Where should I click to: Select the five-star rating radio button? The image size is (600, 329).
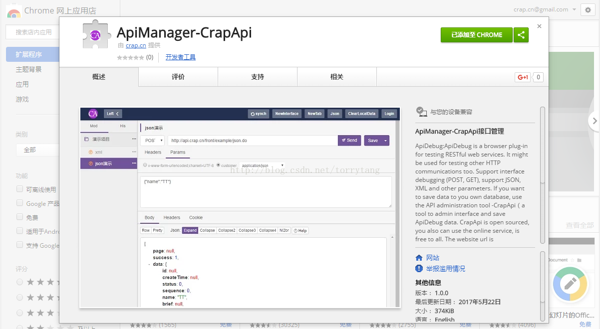point(20,282)
